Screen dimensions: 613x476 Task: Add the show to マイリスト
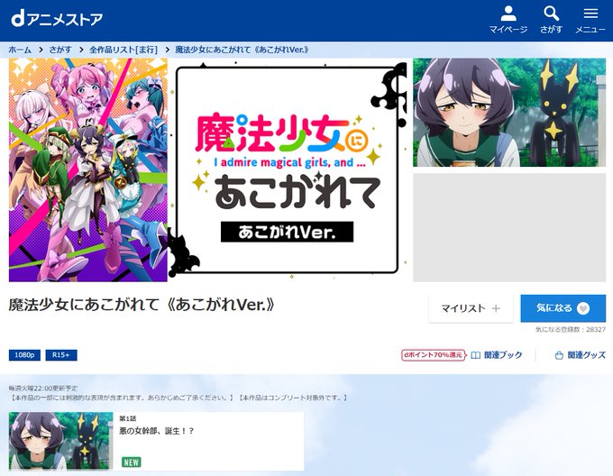[471, 308]
